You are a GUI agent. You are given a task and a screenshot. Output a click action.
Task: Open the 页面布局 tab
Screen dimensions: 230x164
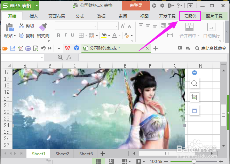point(57,16)
